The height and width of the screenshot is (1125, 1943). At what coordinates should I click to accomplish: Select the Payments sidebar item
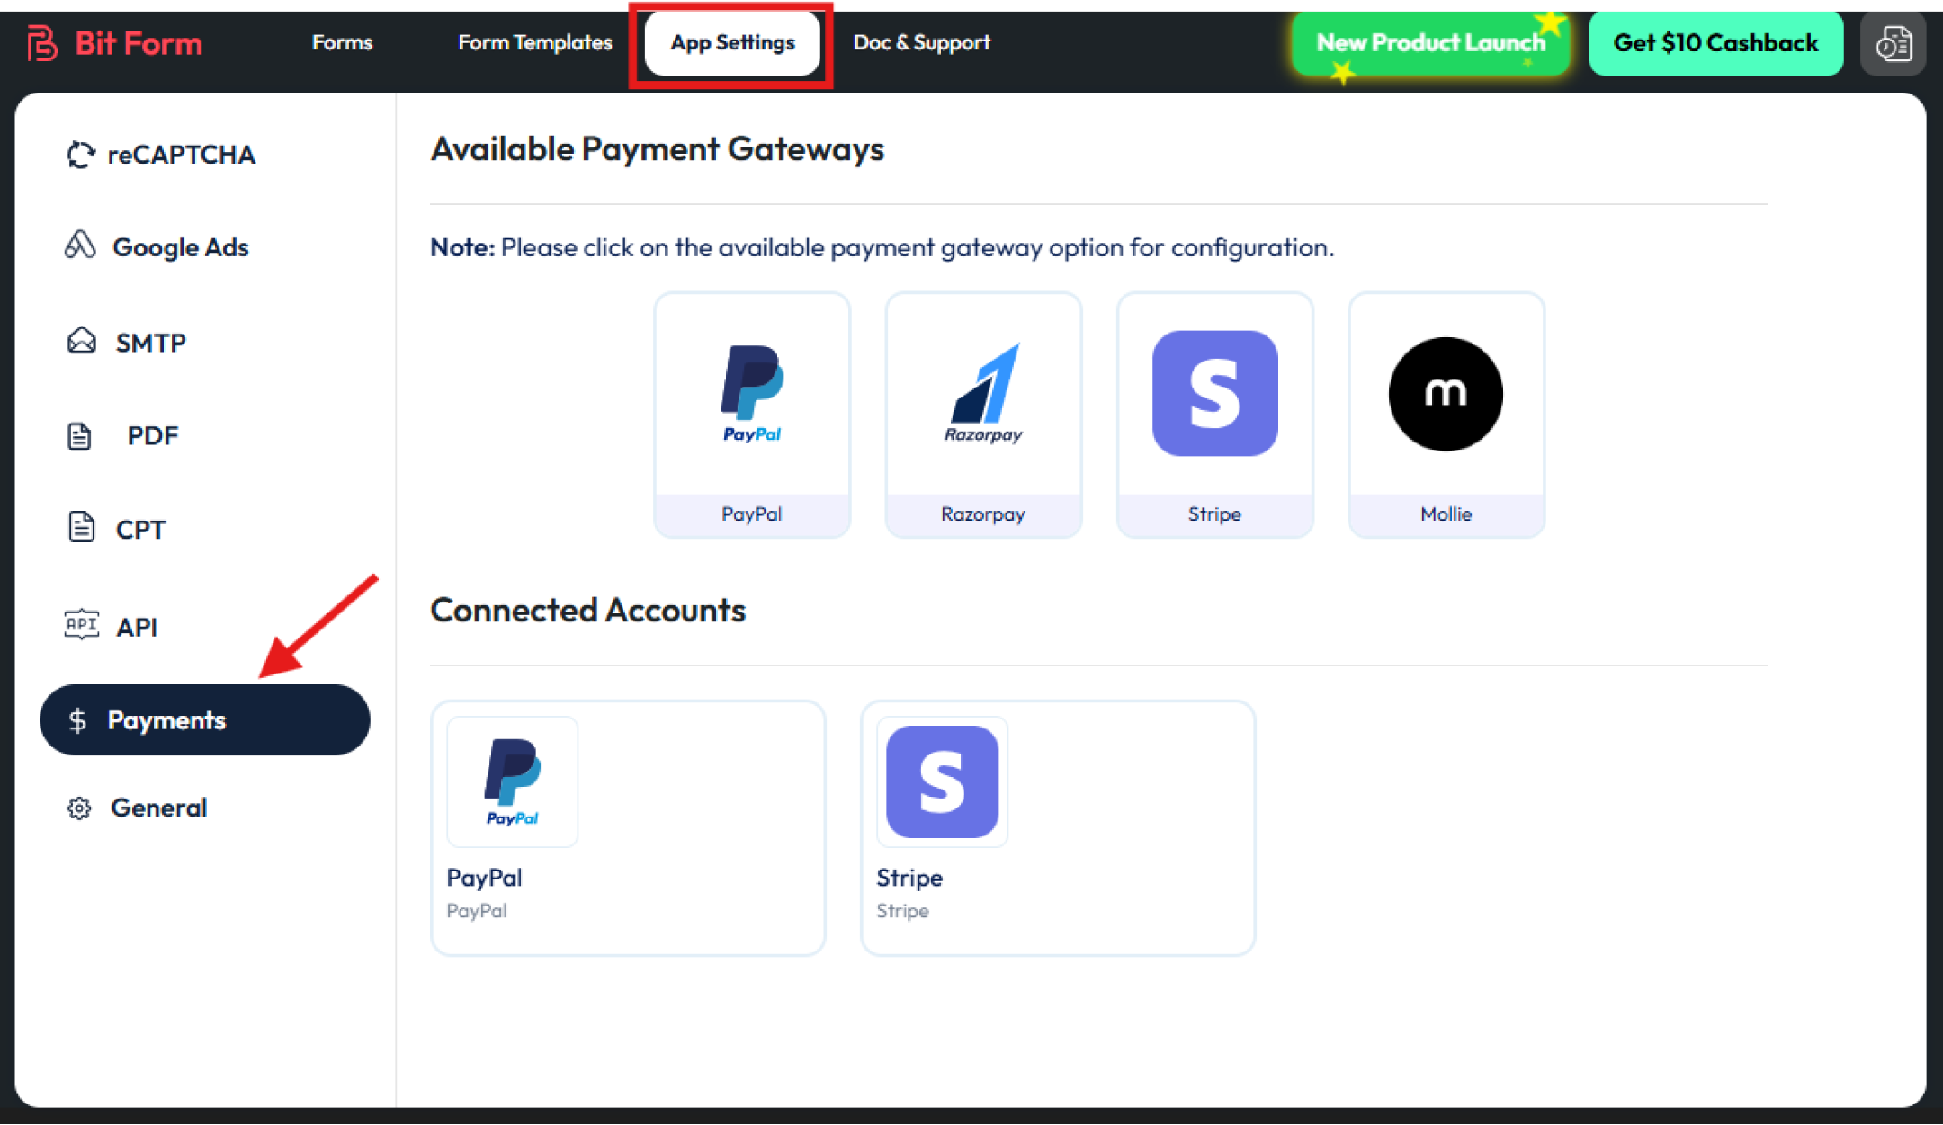point(205,720)
